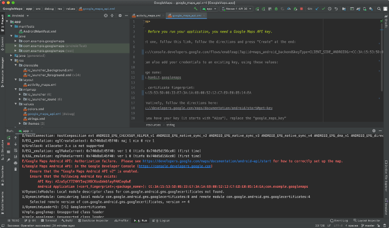The height and width of the screenshot is (228, 389).
Task: Toggle the Commit tool window stripe
Action: click(x=2, y=44)
